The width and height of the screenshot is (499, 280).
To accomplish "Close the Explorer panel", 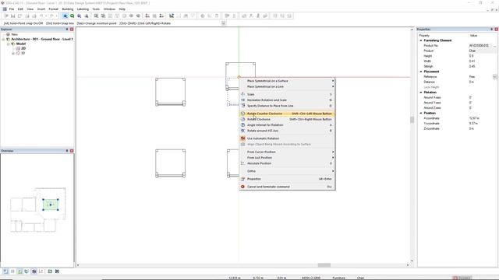I will click(x=72, y=30).
